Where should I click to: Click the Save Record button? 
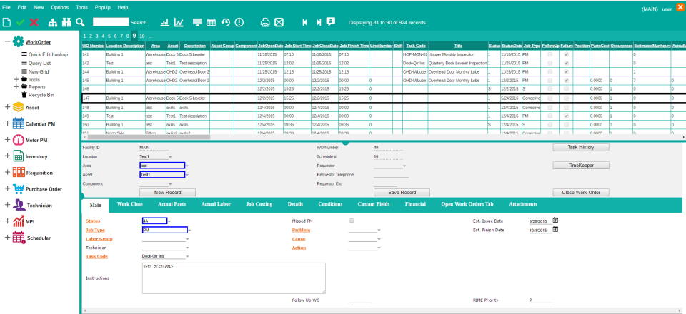(402, 193)
